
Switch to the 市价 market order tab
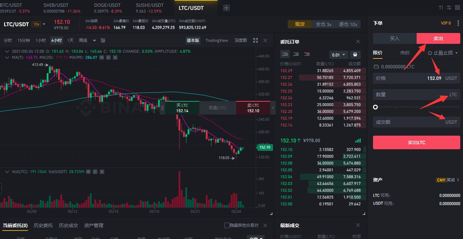coord(405,53)
